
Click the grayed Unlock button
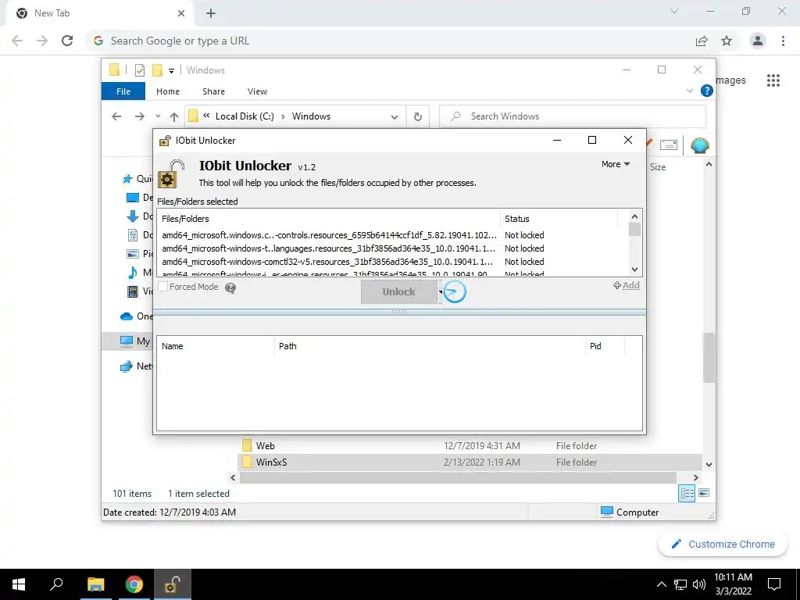point(399,292)
